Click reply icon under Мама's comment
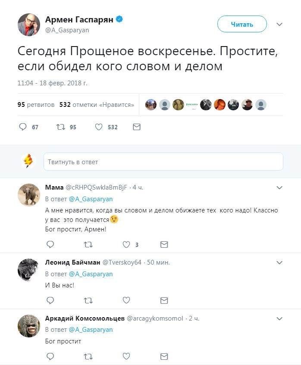The width and height of the screenshot is (301, 365). 50,244
